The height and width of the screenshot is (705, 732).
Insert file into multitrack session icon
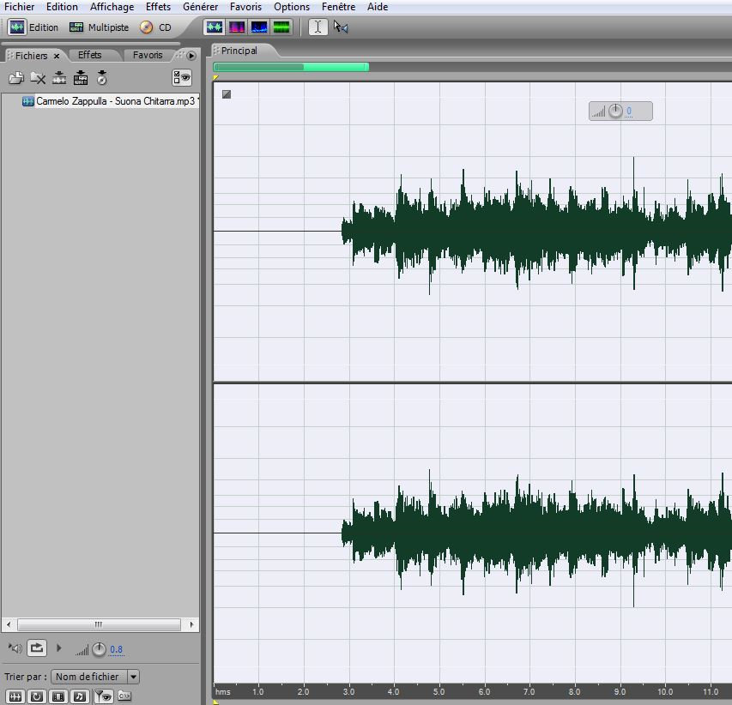click(81, 78)
